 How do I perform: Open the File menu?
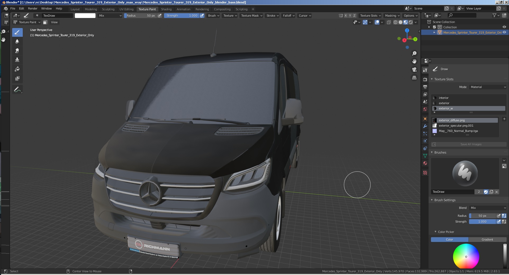click(13, 8)
